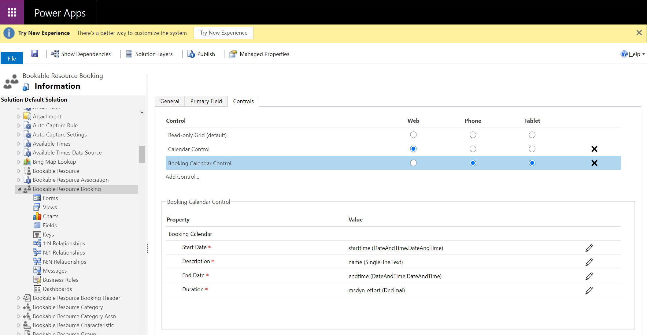Click the Managed Properties icon
Image resolution: width=647 pixels, height=335 pixels.
point(232,54)
